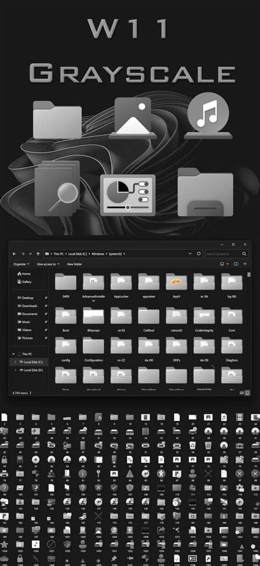Collapse the This PC tree node

coord(14,354)
